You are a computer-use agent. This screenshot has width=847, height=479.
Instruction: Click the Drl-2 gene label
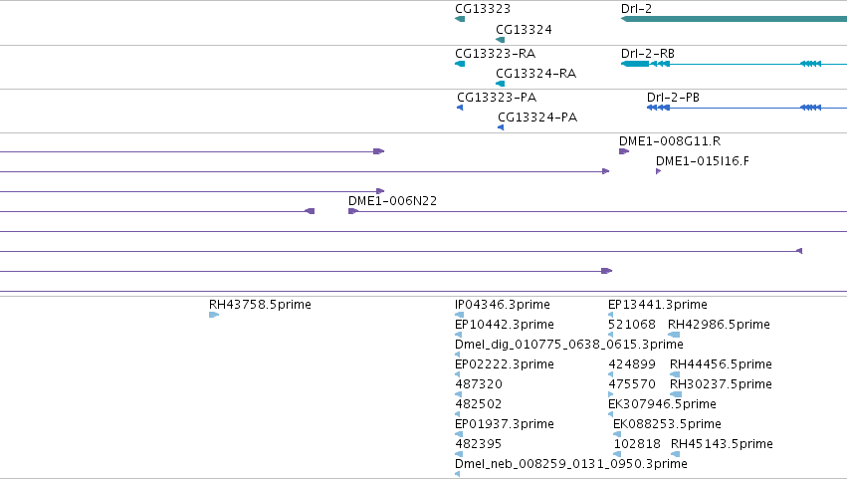(636, 9)
